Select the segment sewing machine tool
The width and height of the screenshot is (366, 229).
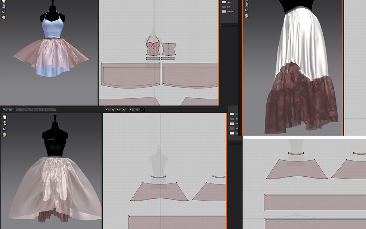(x=113, y=110)
